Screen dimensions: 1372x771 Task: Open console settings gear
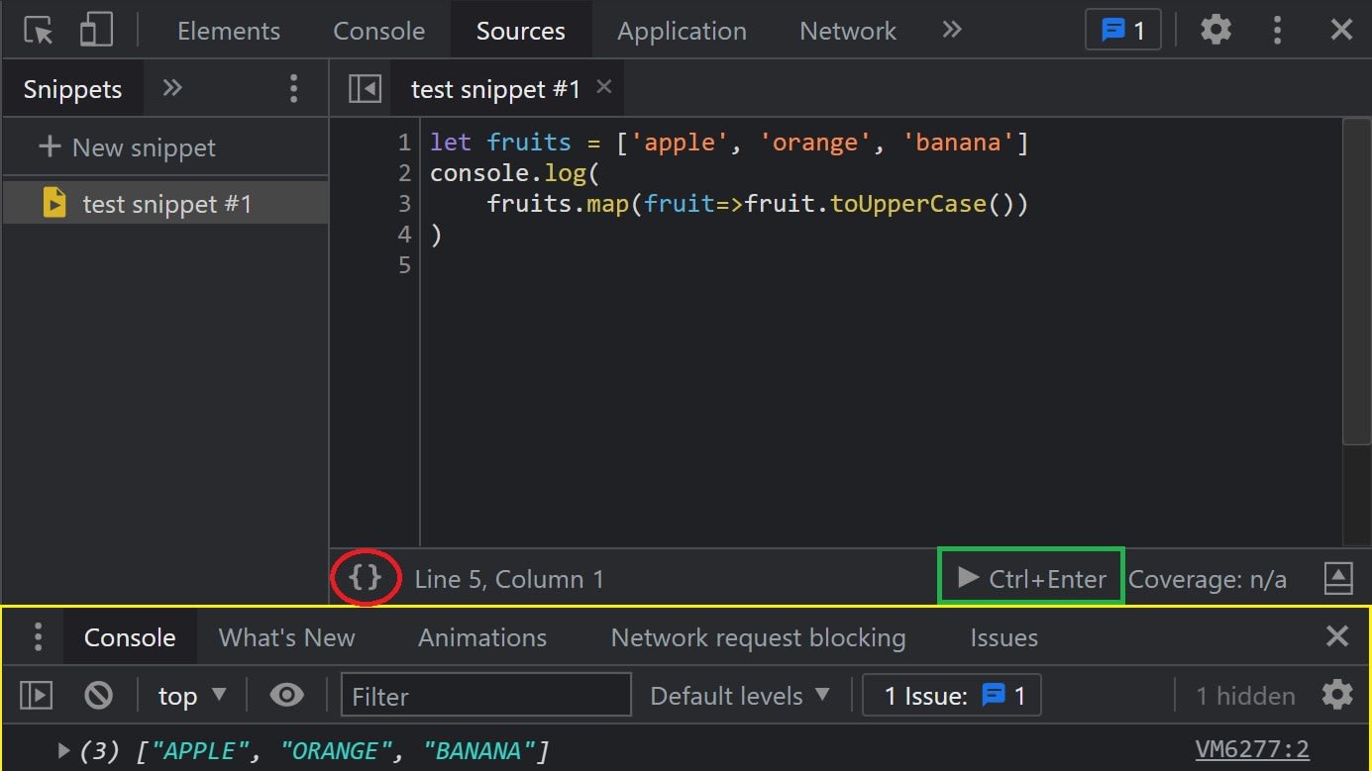tap(1336, 695)
